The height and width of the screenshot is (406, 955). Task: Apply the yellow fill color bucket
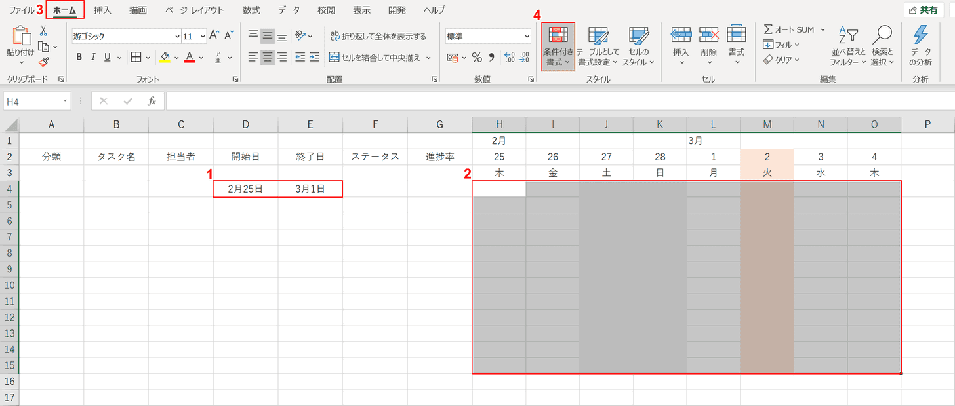pos(165,57)
